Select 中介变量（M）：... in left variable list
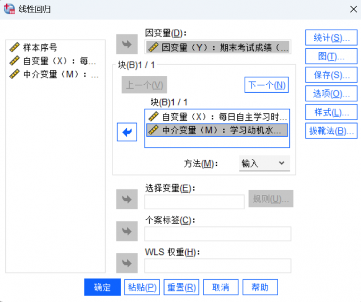 (x=55, y=74)
